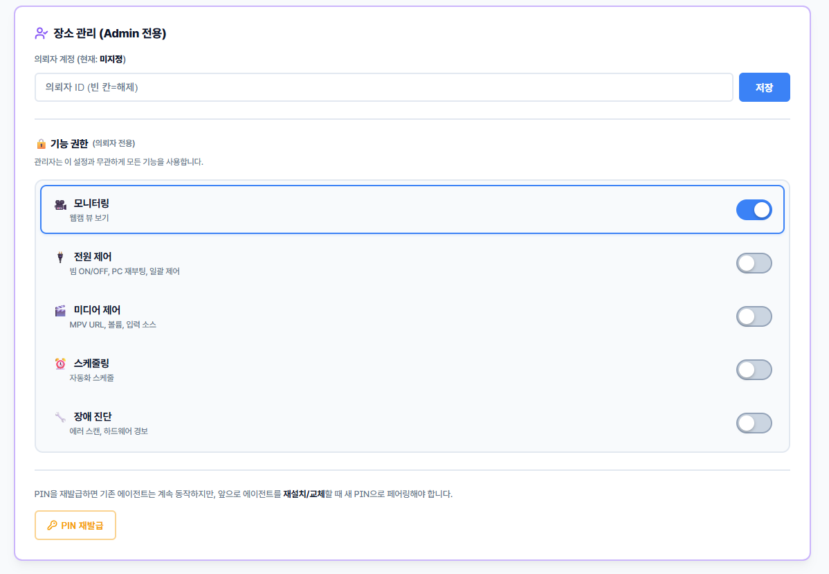The image size is (829, 574).
Task: Click the user icon beside 장소 관리
Action: point(41,33)
